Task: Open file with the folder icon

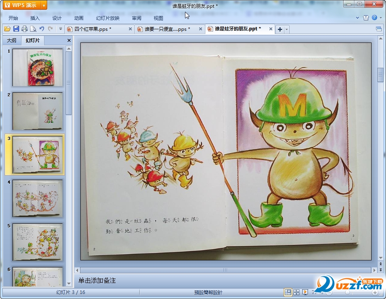Action: [7, 29]
